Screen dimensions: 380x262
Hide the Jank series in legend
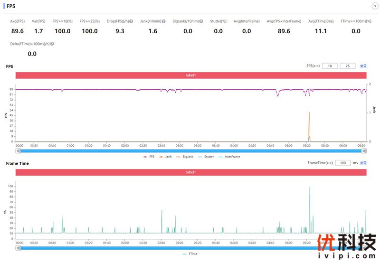coord(166,156)
